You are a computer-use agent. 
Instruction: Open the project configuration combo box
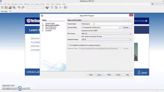point(36,7)
